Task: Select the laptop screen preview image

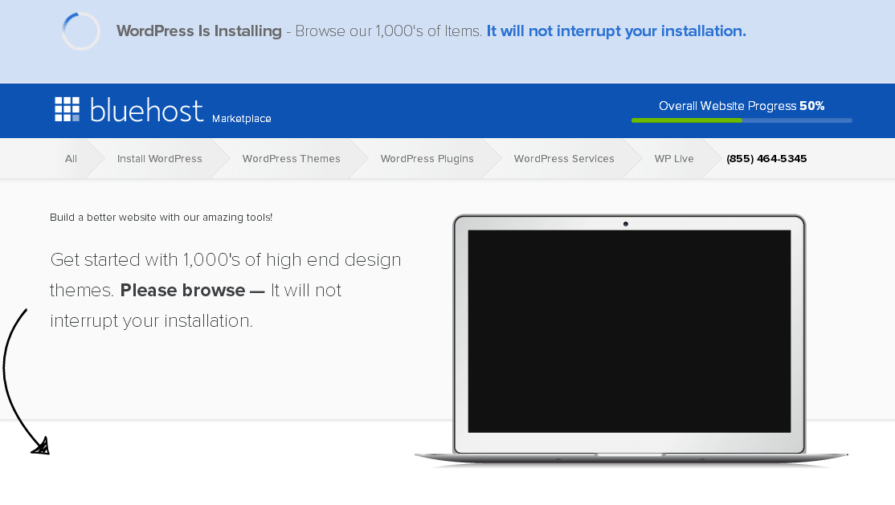Action: tap(628, 332)
